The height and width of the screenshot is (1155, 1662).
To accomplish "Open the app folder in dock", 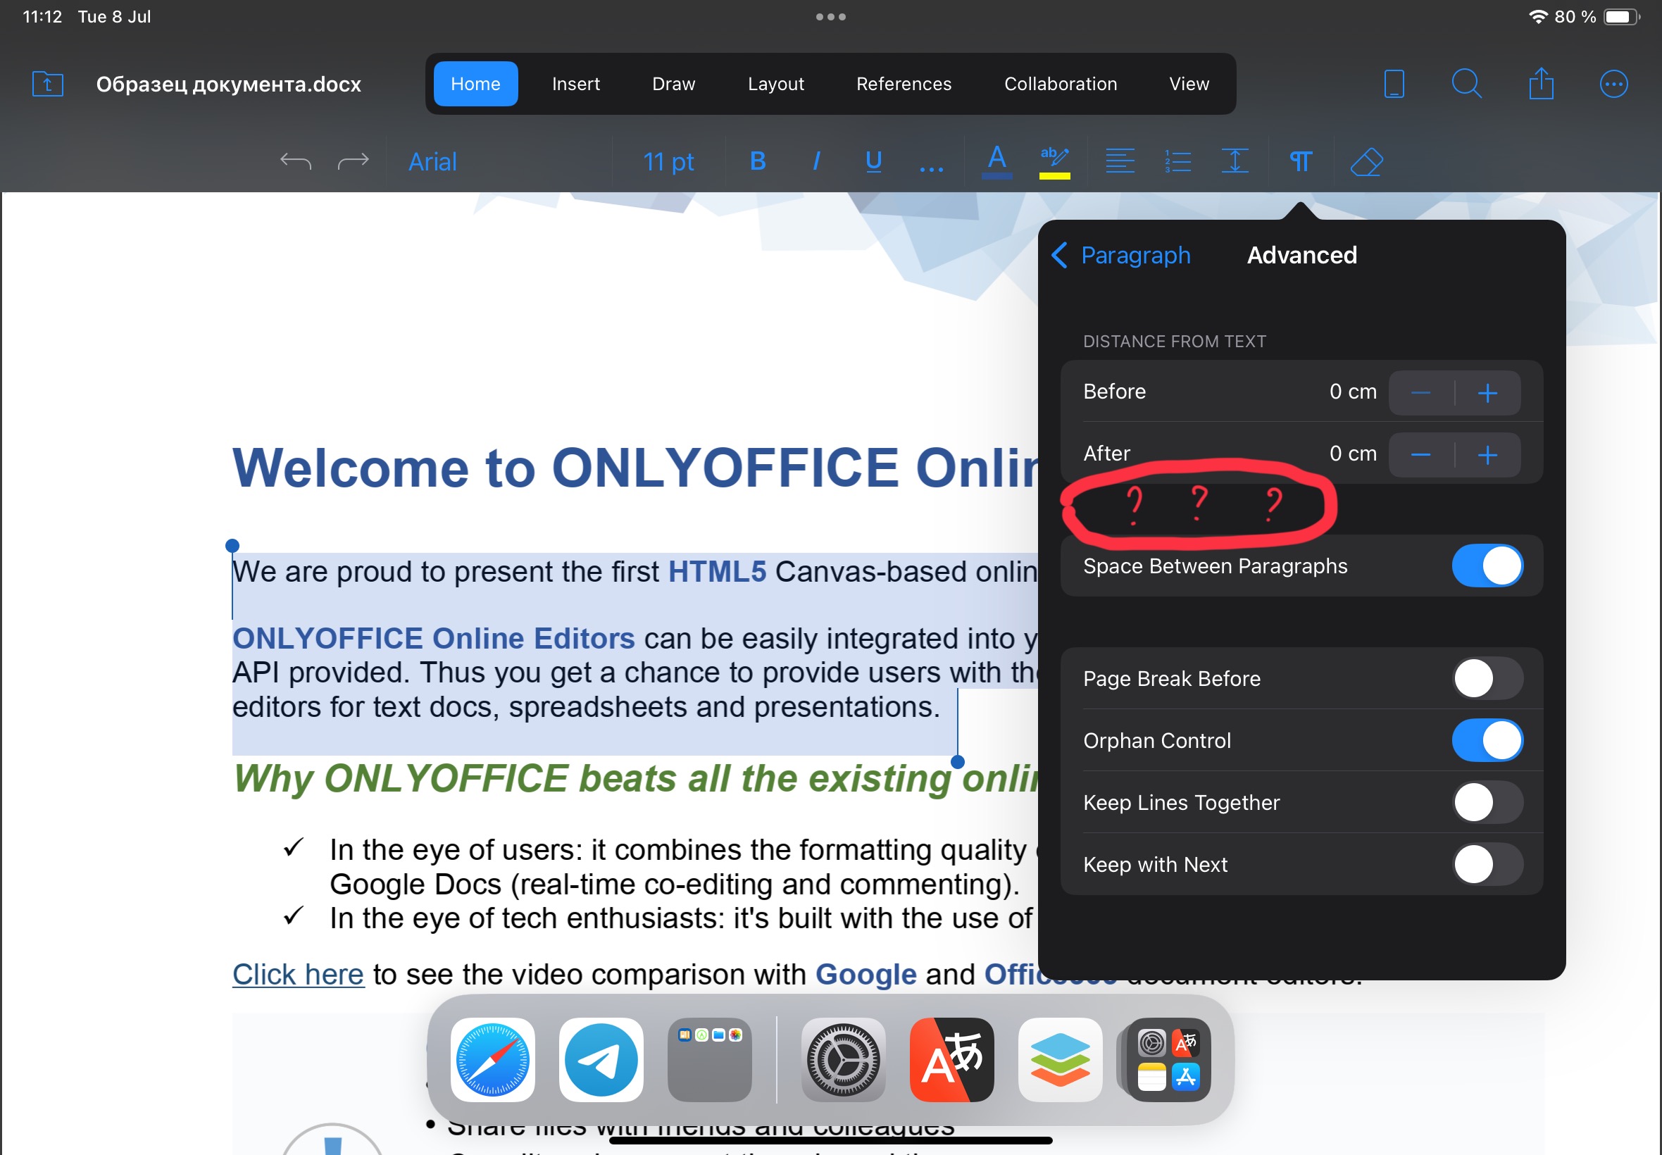I will tap(709, 1059).
